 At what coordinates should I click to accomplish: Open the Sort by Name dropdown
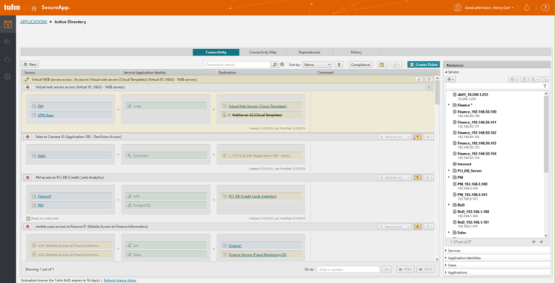pyautogui.click(x=317, y=65)
